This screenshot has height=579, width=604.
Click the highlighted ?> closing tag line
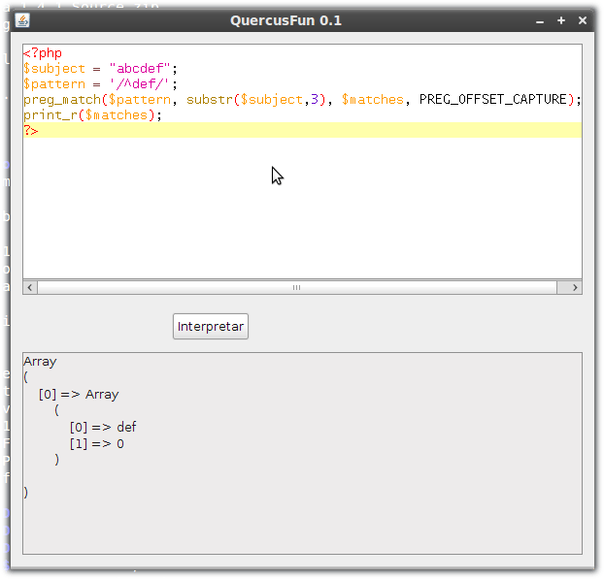point(31,130)
